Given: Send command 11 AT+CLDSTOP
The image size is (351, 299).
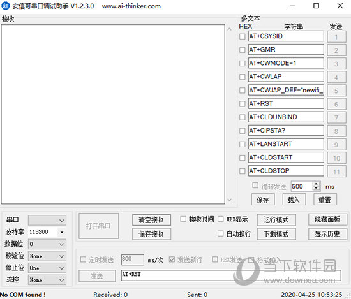Looking at the screenshot, I should 336,171.
